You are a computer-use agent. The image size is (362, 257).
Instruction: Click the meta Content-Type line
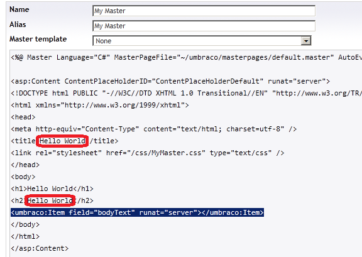coord(154,129)
